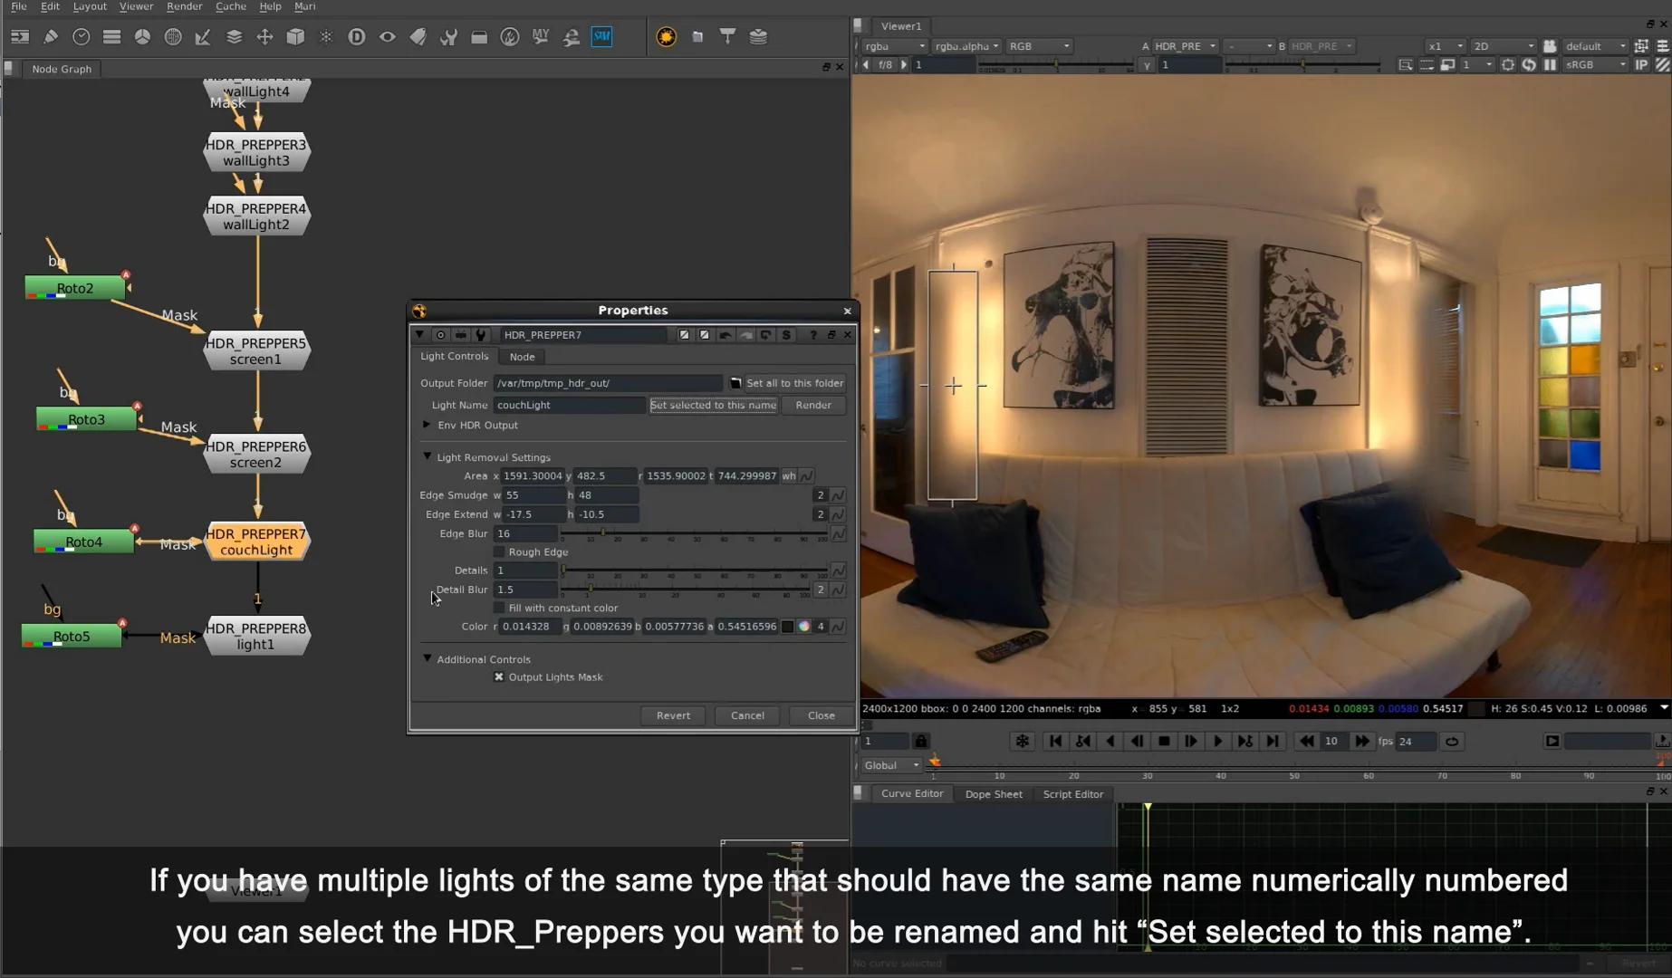The width and height of the screenshot is (1672, 978).
Task: Open the color wheel picker in Color row
Action: 803,627
